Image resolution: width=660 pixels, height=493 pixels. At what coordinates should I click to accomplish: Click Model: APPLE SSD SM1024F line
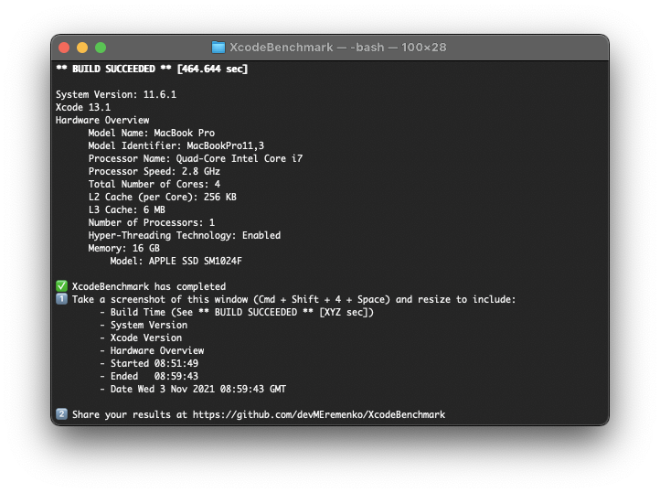tap(176, 261)
